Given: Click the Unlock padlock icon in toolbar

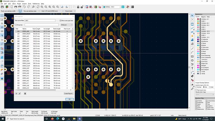Looking at the screenshot, I should pos(82,7).
